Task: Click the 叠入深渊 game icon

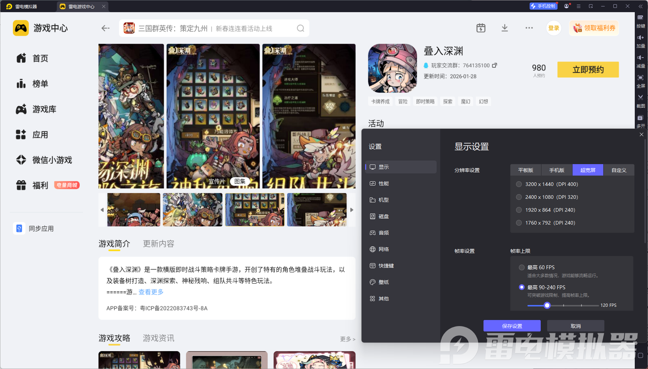Action: point(392,68)
